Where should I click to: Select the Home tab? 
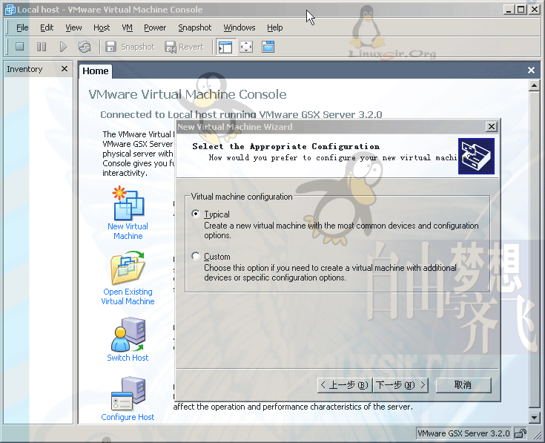point(95,71)
